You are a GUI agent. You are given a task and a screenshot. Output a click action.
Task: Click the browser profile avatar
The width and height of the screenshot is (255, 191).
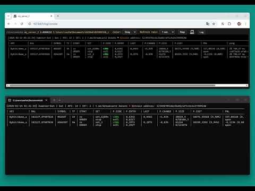tap(239, 24)
